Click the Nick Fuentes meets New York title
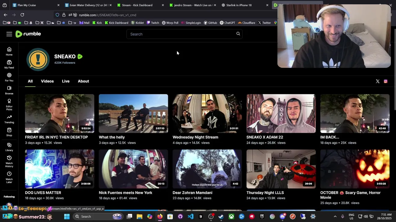396x222 pixels. click(x=125, y=193)
